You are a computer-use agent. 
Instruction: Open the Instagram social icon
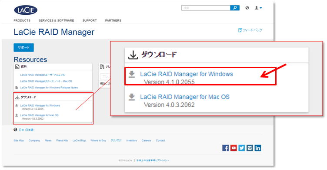pyautogui.click(x=250, y=148)
